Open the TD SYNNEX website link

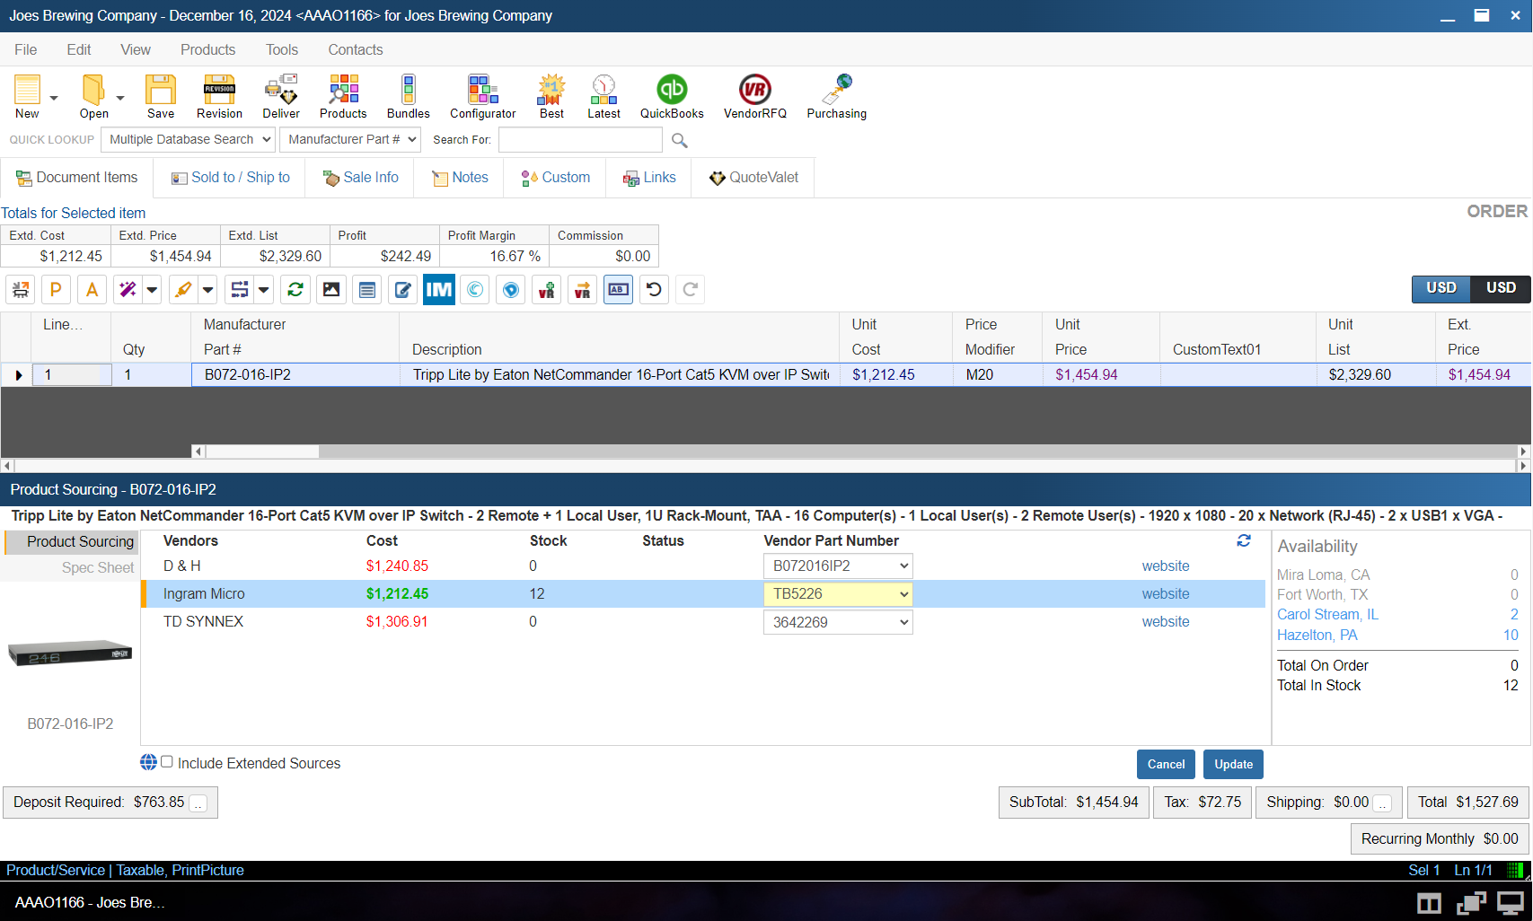(1165, 621)
